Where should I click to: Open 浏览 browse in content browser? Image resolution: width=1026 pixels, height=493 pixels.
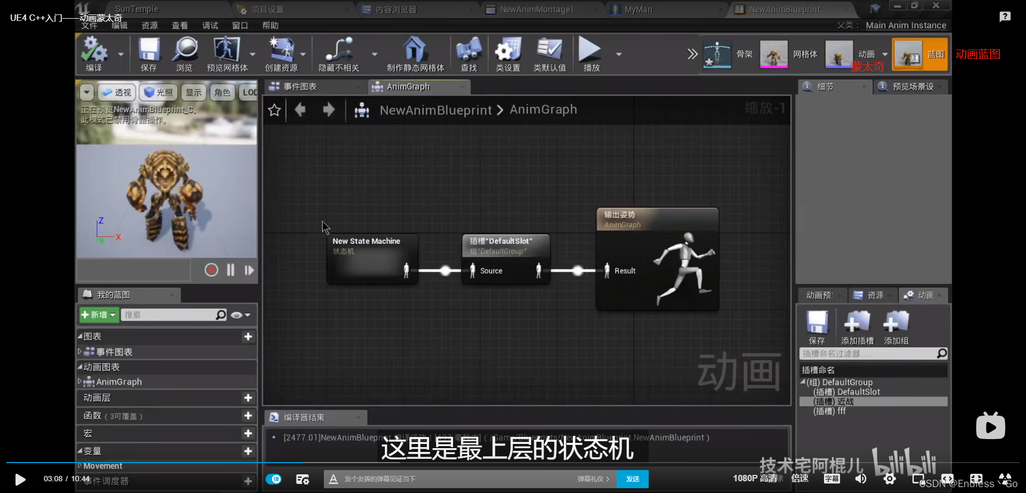185,54
